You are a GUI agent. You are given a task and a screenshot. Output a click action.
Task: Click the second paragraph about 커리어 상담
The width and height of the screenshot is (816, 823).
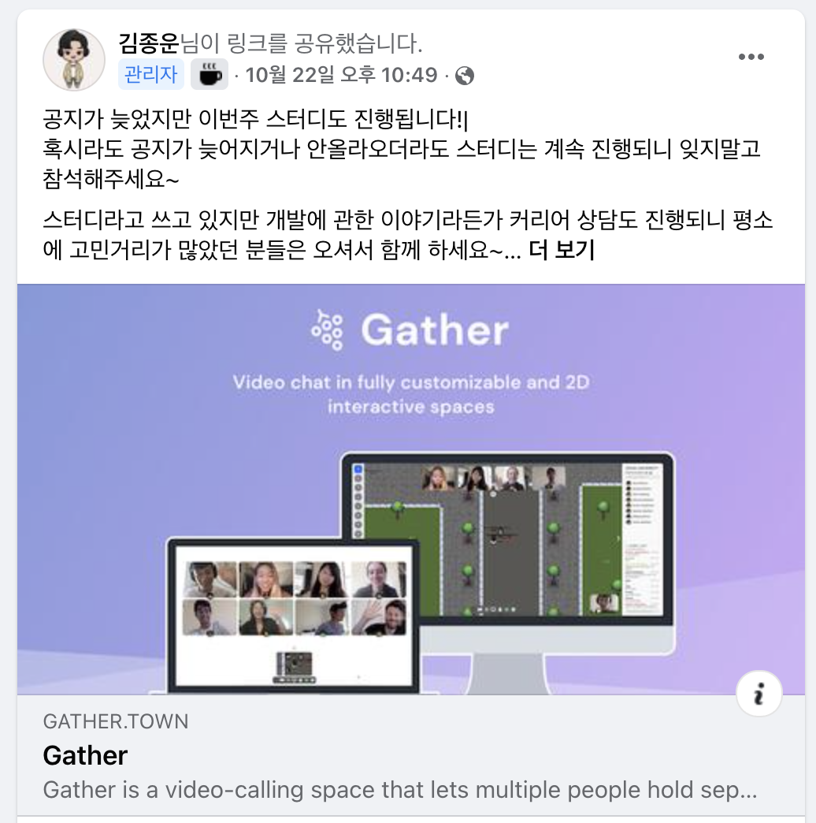pyautogui.click(x=408, y=235)
